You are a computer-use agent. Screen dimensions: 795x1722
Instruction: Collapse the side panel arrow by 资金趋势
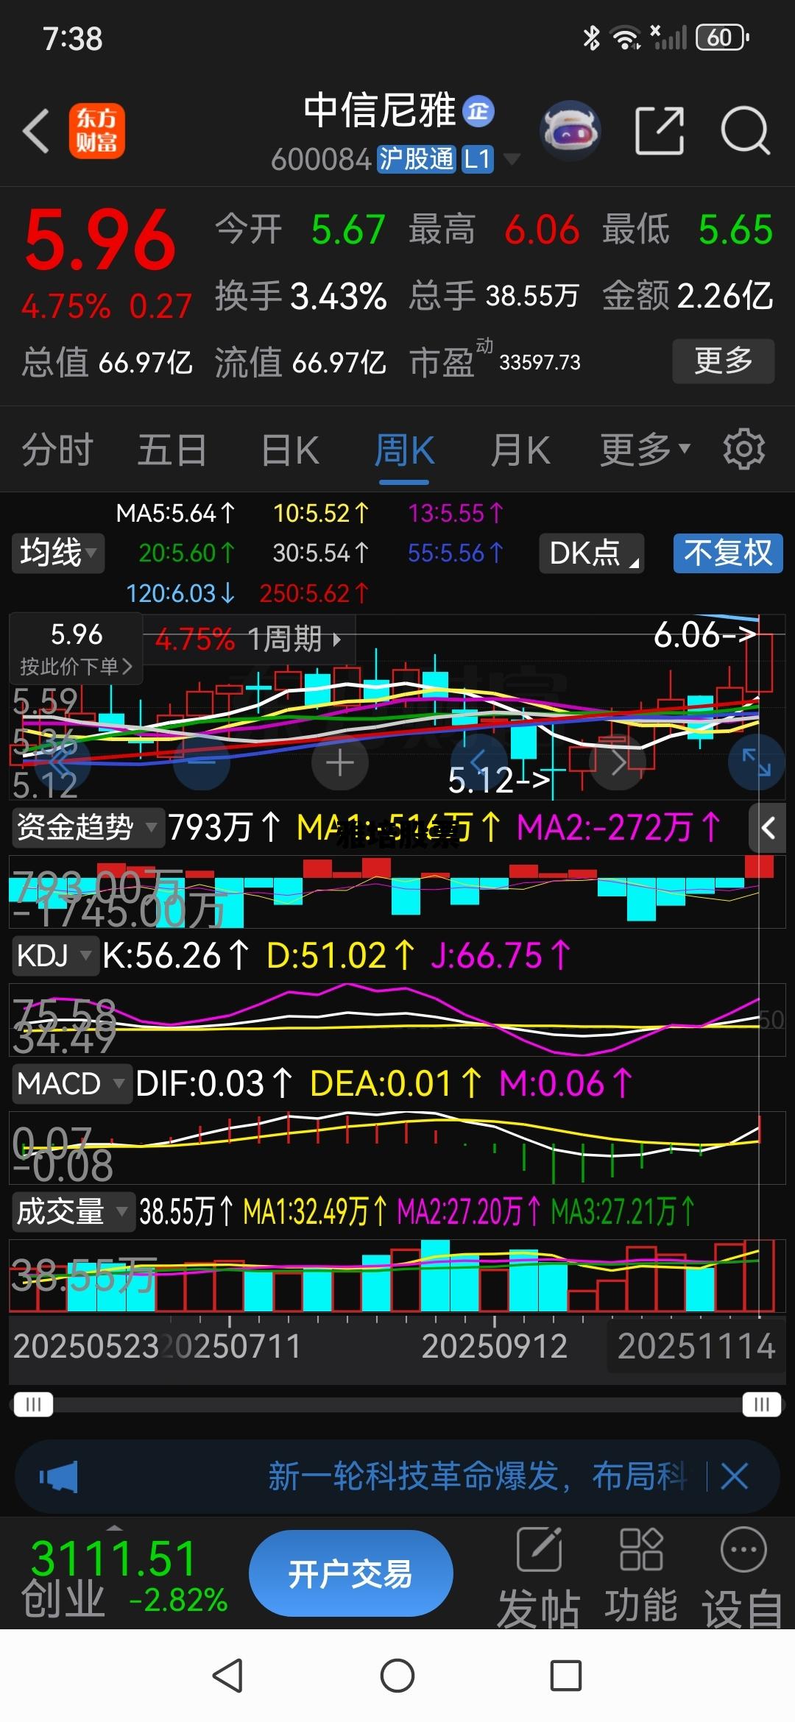(768, 828)
